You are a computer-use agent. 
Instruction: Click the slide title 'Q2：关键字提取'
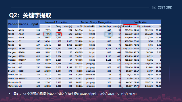coord(30,15)
